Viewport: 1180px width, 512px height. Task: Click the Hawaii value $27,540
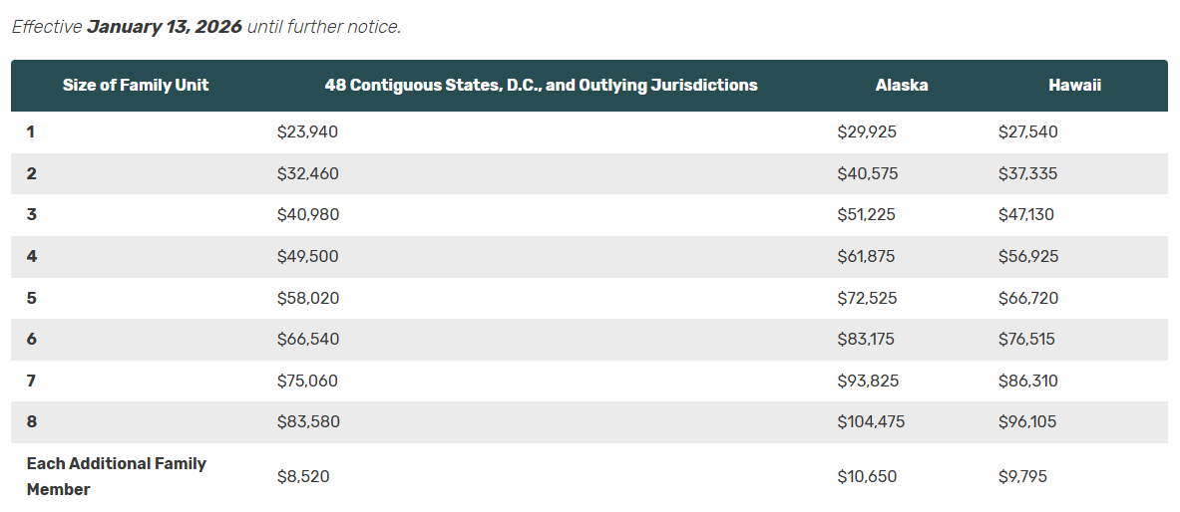(x=1027, y=131)
